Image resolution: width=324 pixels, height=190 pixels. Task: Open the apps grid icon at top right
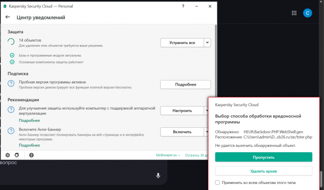pyautogui.click(x=294, y=13)
